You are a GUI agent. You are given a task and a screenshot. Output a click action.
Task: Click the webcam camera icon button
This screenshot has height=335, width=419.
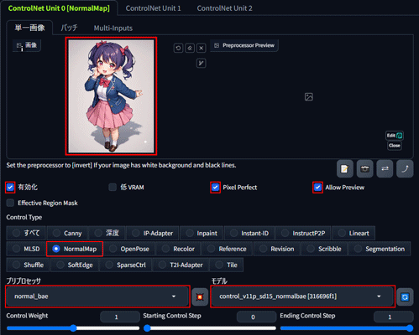pyautogui.click(x=364, y=168)
